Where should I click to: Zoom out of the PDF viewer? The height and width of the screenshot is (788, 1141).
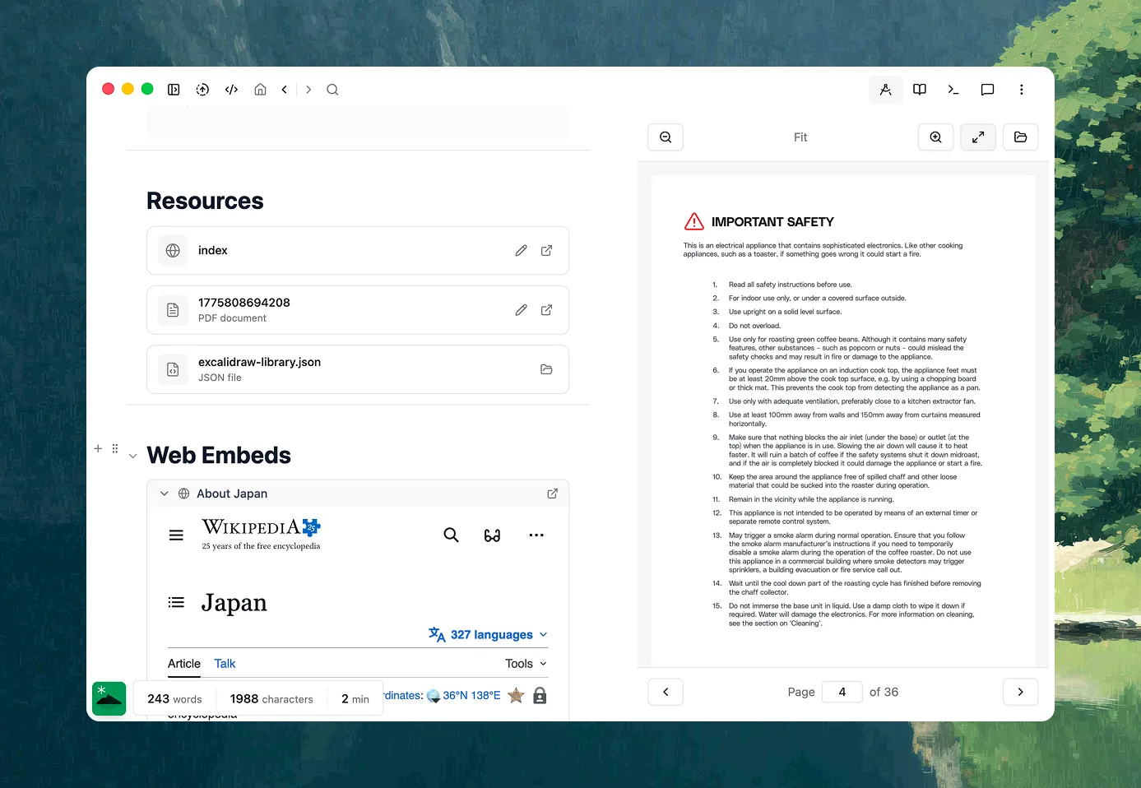666,137
